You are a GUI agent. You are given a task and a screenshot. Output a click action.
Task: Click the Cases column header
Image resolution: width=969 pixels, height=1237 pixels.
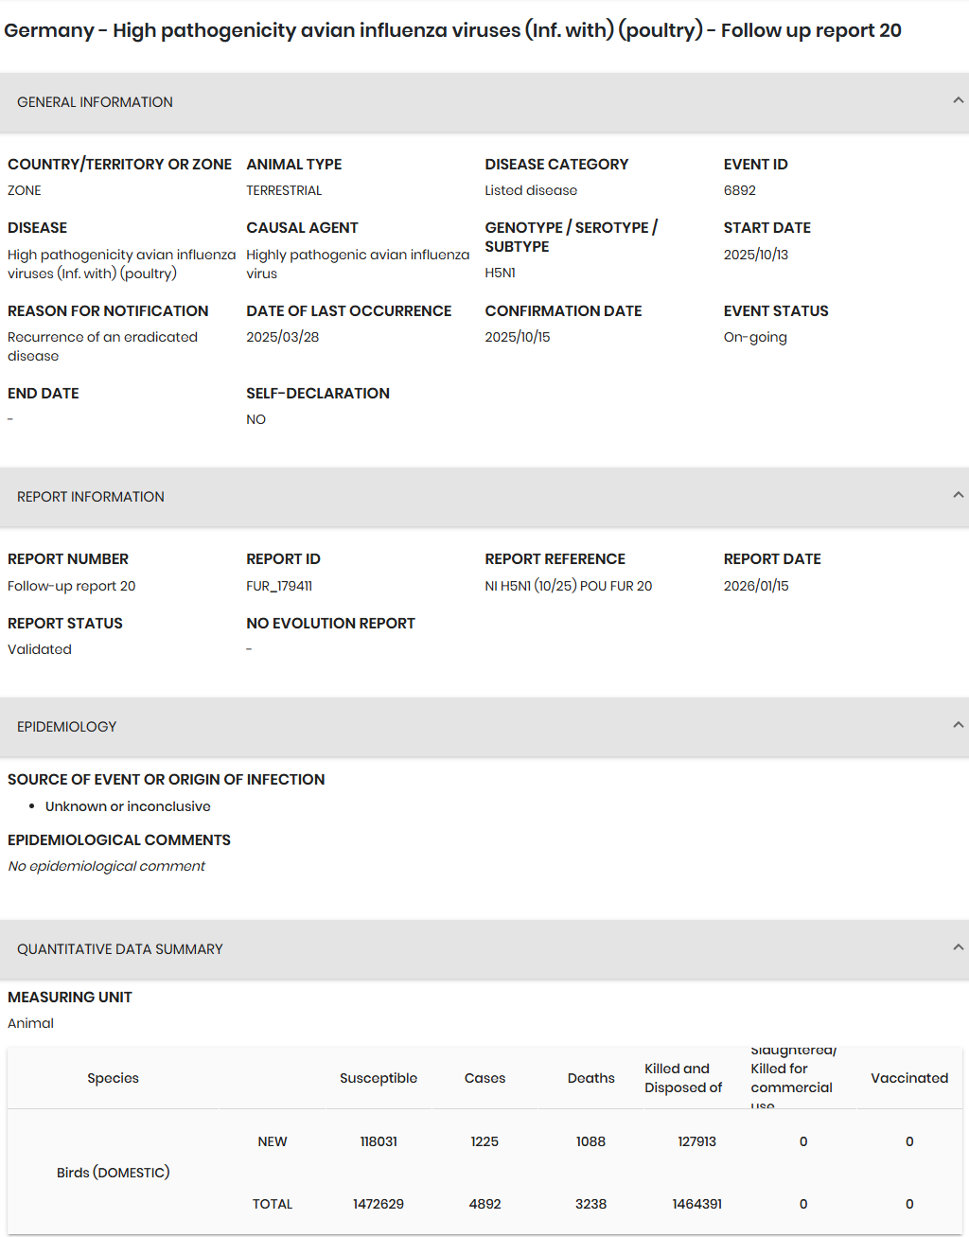coord(484,1078)
